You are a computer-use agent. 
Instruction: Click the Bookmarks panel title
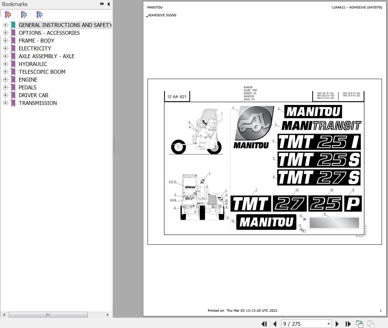click(x=15, y=4)
